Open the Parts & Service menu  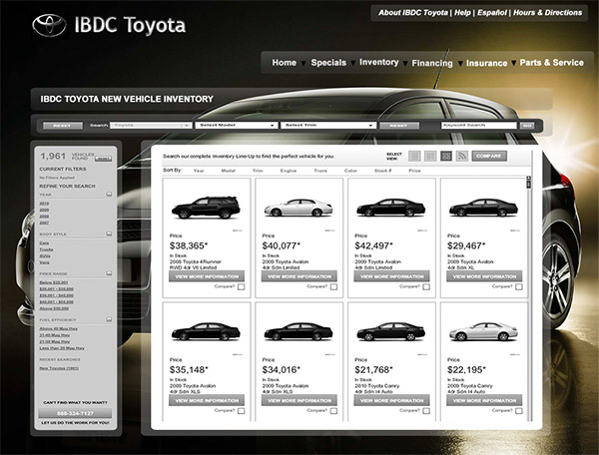[x=552, y=63]
